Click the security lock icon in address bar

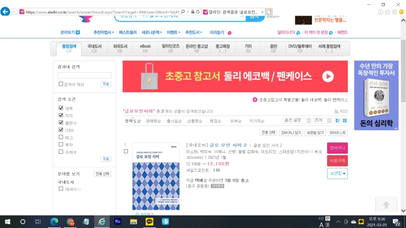(193, 12)
